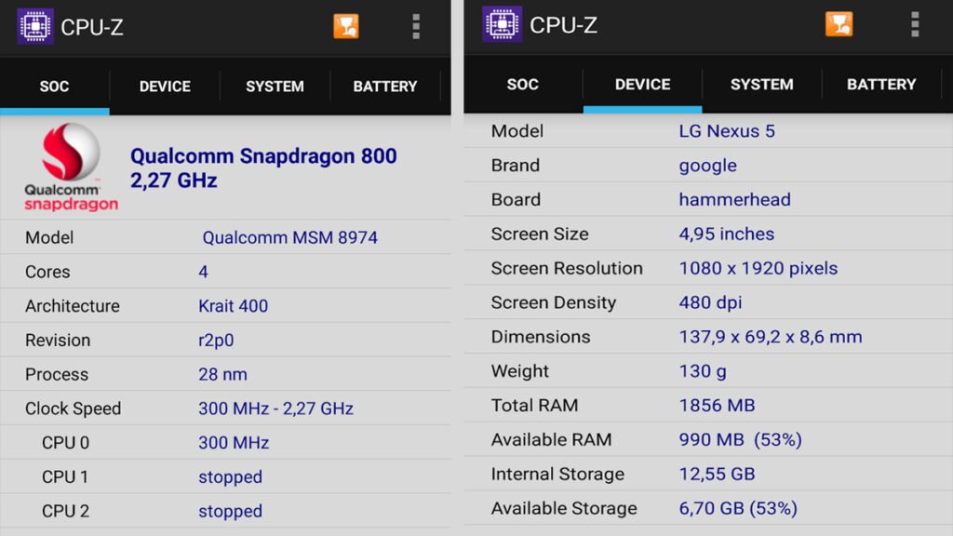The height and width of the screenshot is (536, 953).
Task: Switch to the SYSTEM tab
Action: (275, 86)
